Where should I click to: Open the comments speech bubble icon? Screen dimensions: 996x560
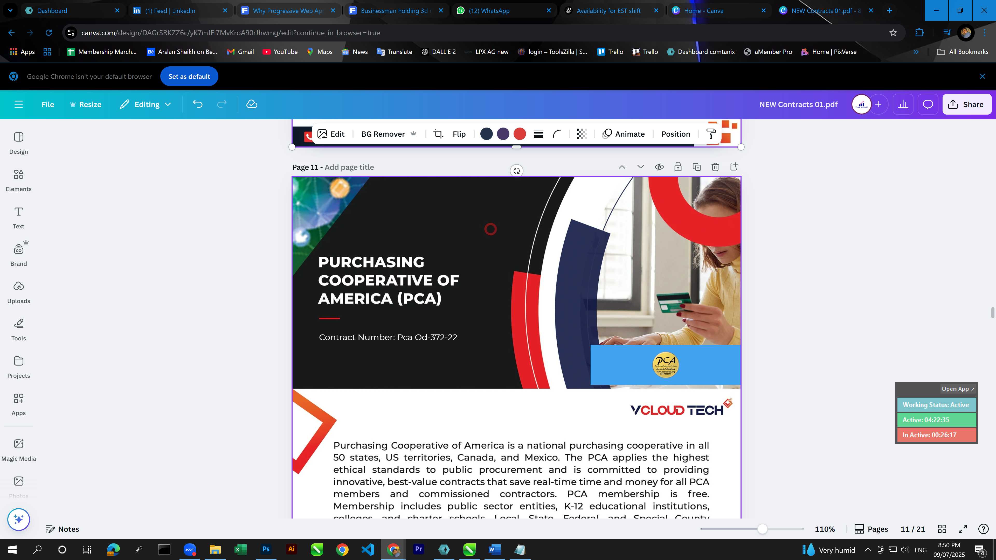coord(928,104)
